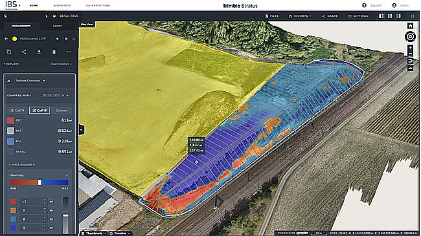This screenshot has width=421, height=236.
Task: Open the Compare With date dropdown
Action: pyautogui.click(x=55, y=96)
